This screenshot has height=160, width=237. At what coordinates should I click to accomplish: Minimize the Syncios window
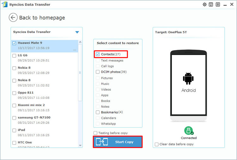coord(225,5)
